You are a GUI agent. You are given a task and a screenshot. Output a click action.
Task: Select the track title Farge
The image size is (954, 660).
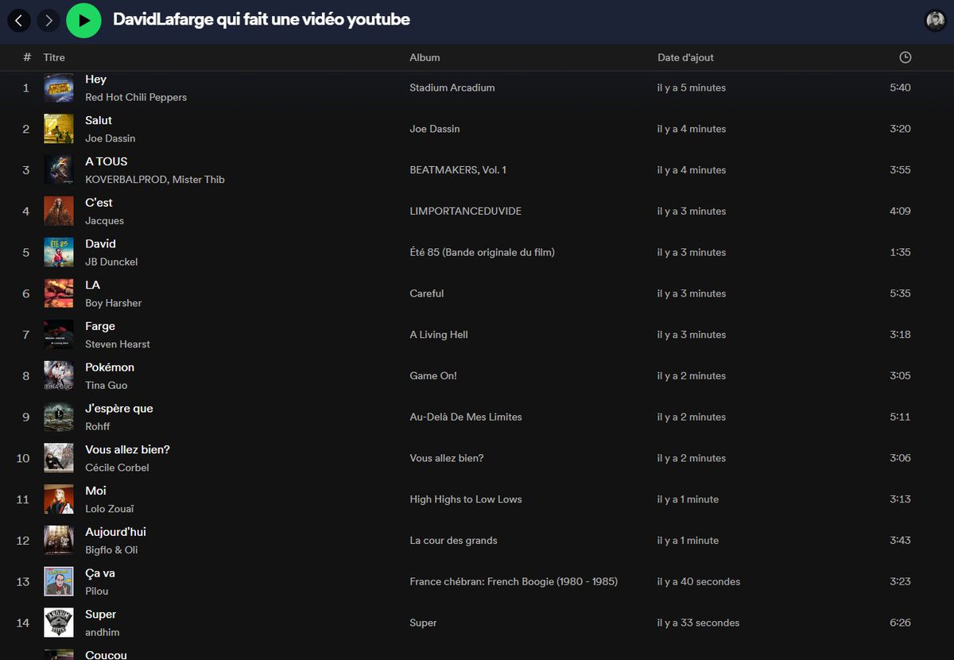100,326
